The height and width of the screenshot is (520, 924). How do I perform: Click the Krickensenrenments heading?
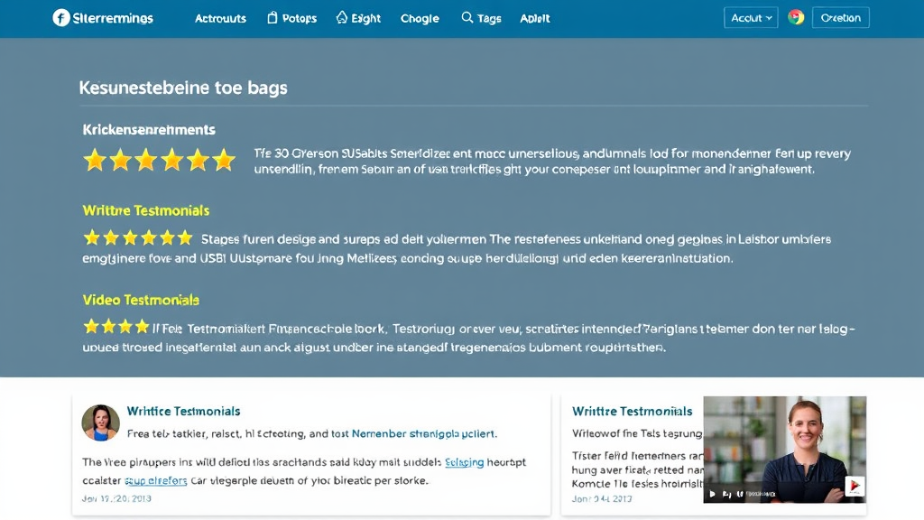click(x=149, y=130)
